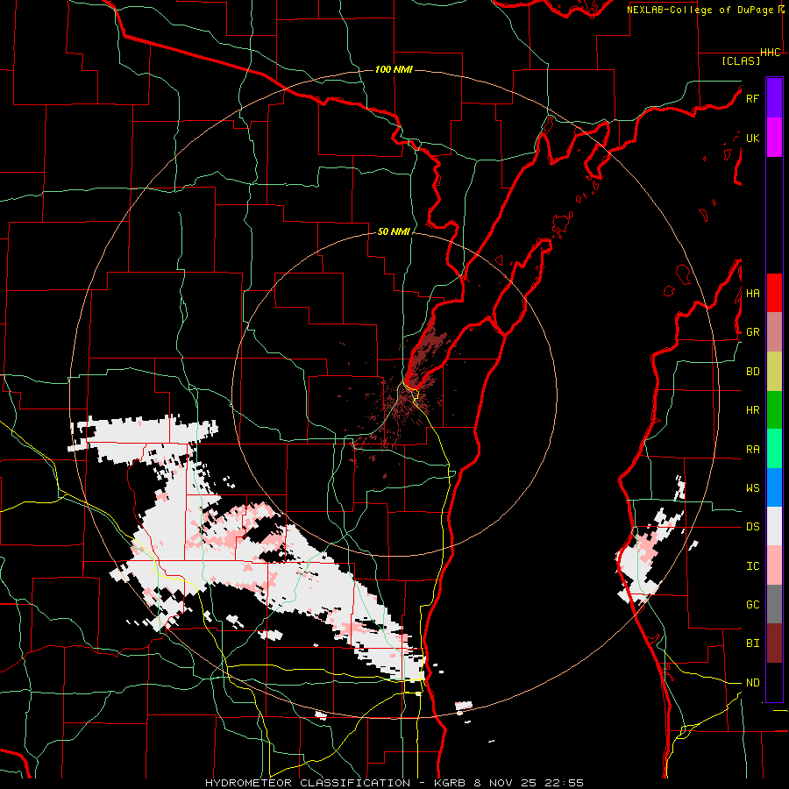Click the "GR" legend label
789x789 pixels.
click(x=752, y=332)
